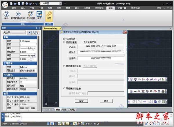Screen dimensions: 174x127
Task: Select 单机硬件锁注册 radio button
Action: (x=64, y=66)
